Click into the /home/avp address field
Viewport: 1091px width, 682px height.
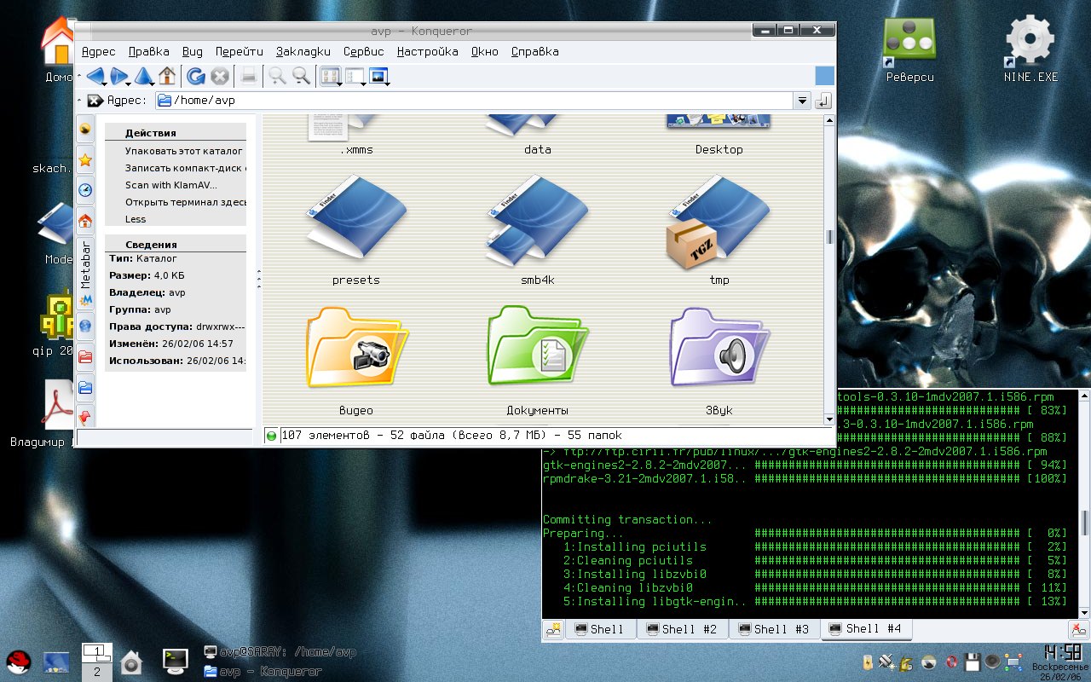[475, 101]
